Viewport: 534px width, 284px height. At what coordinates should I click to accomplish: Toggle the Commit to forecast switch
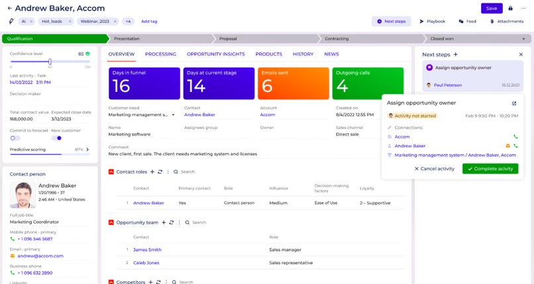tap(15, 138)
